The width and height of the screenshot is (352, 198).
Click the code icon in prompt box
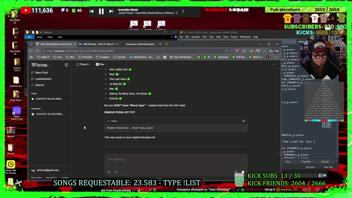tap(123, 172)
